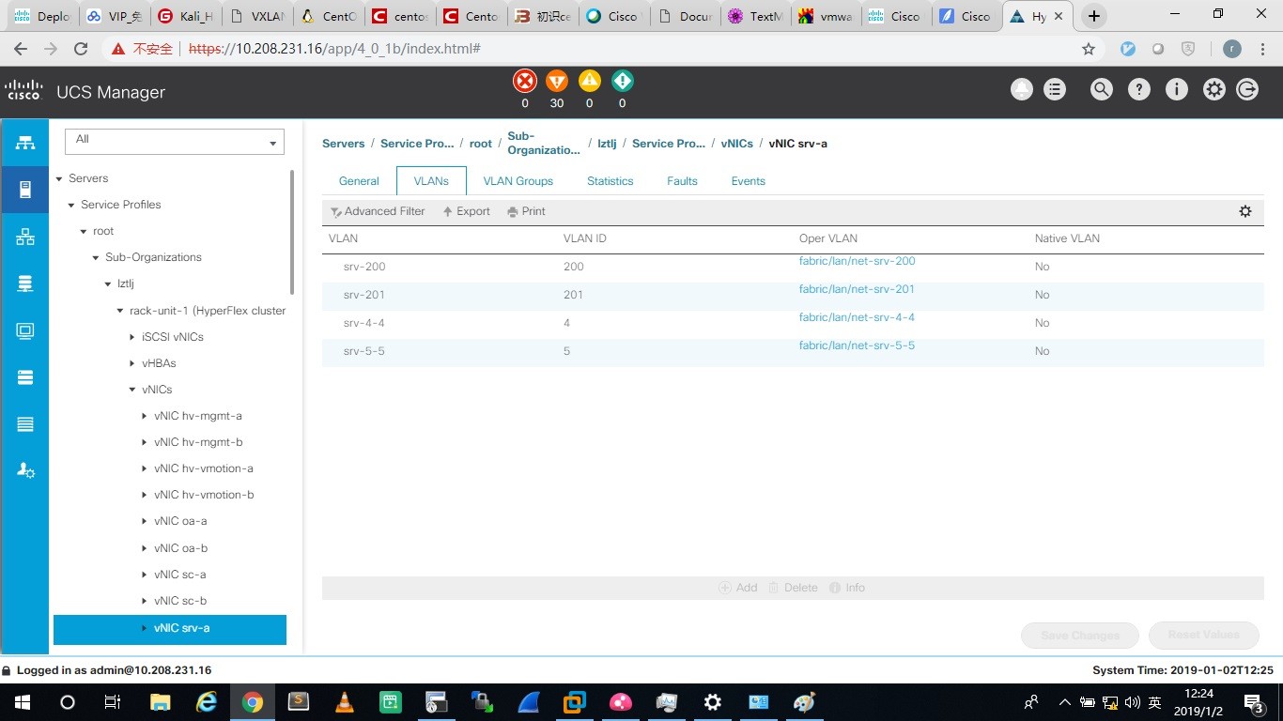Open the UCS Manager settings gear

(x=1214, y=90)
